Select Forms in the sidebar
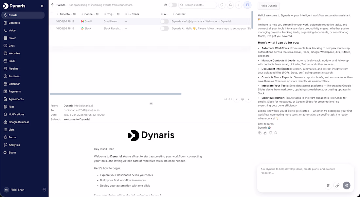The image size is (360, 197). point(23,137)
